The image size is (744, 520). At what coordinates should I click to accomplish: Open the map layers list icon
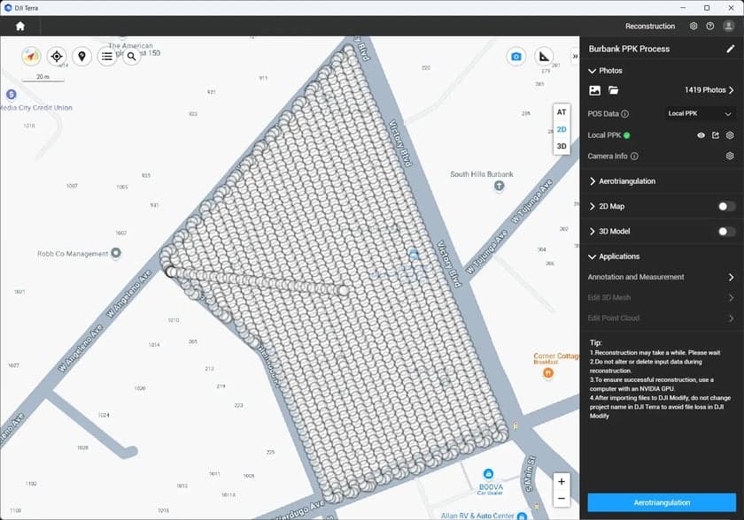tap(106, 56)
